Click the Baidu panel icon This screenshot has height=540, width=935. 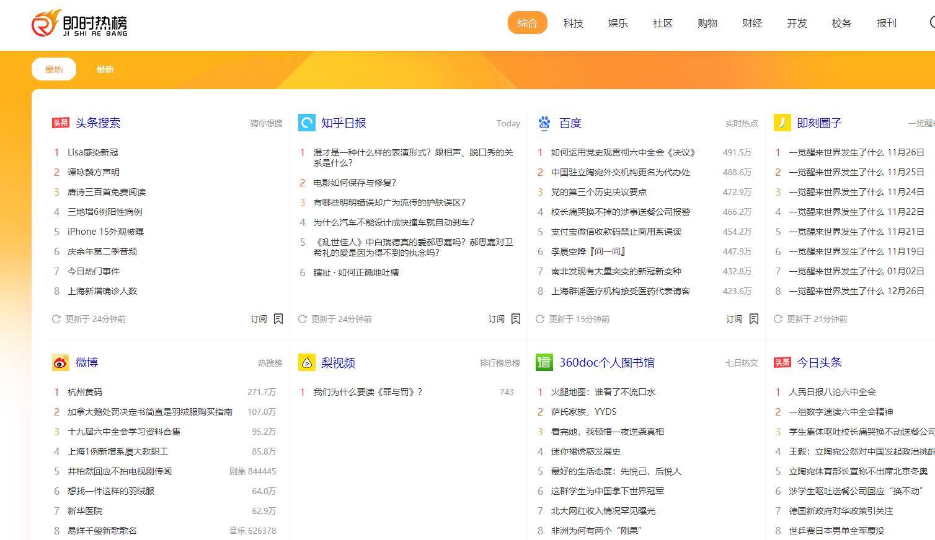(x=544, y=123)
